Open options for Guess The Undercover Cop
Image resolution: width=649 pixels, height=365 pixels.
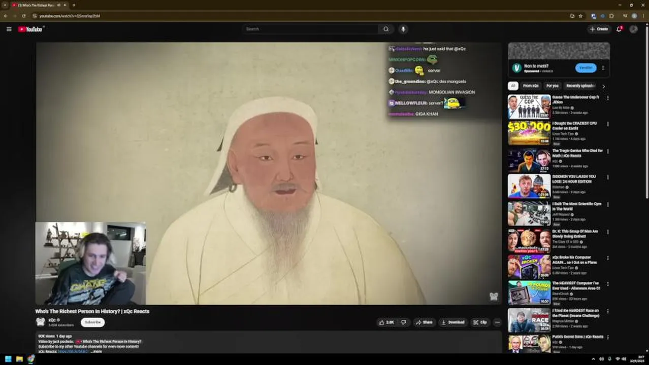(x=607, y=98)
